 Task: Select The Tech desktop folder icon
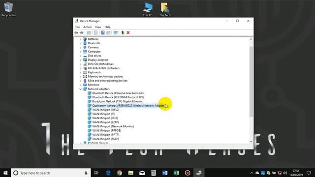(165, 9)
